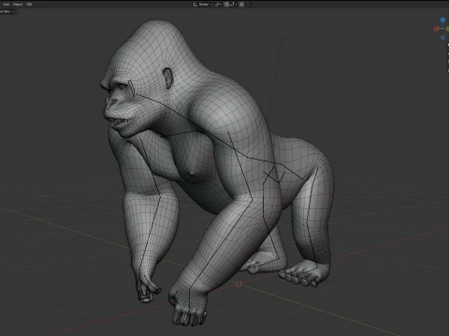Click the red X axis gizmo ball

click(436, 29)
